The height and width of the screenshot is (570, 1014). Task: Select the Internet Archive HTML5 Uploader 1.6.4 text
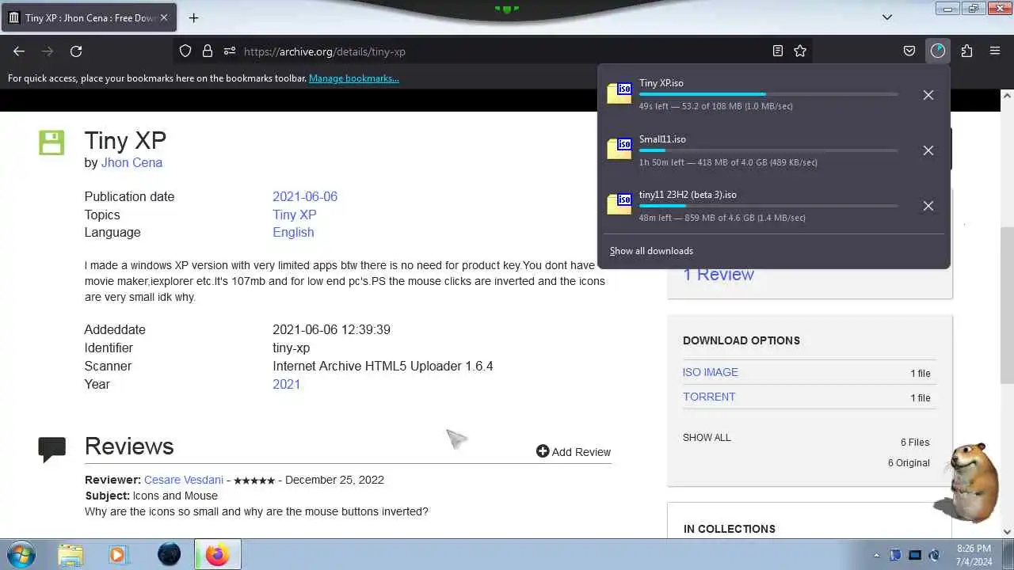[x=383, y=366]
